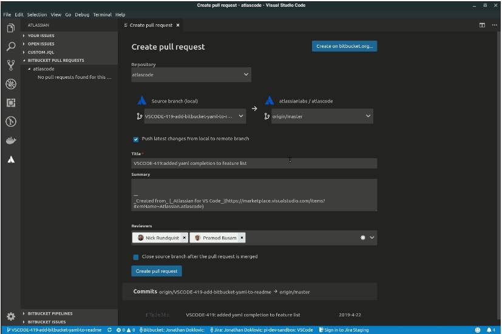
Task: Open the Reviewers dropdown arrow
Action: 371,238
